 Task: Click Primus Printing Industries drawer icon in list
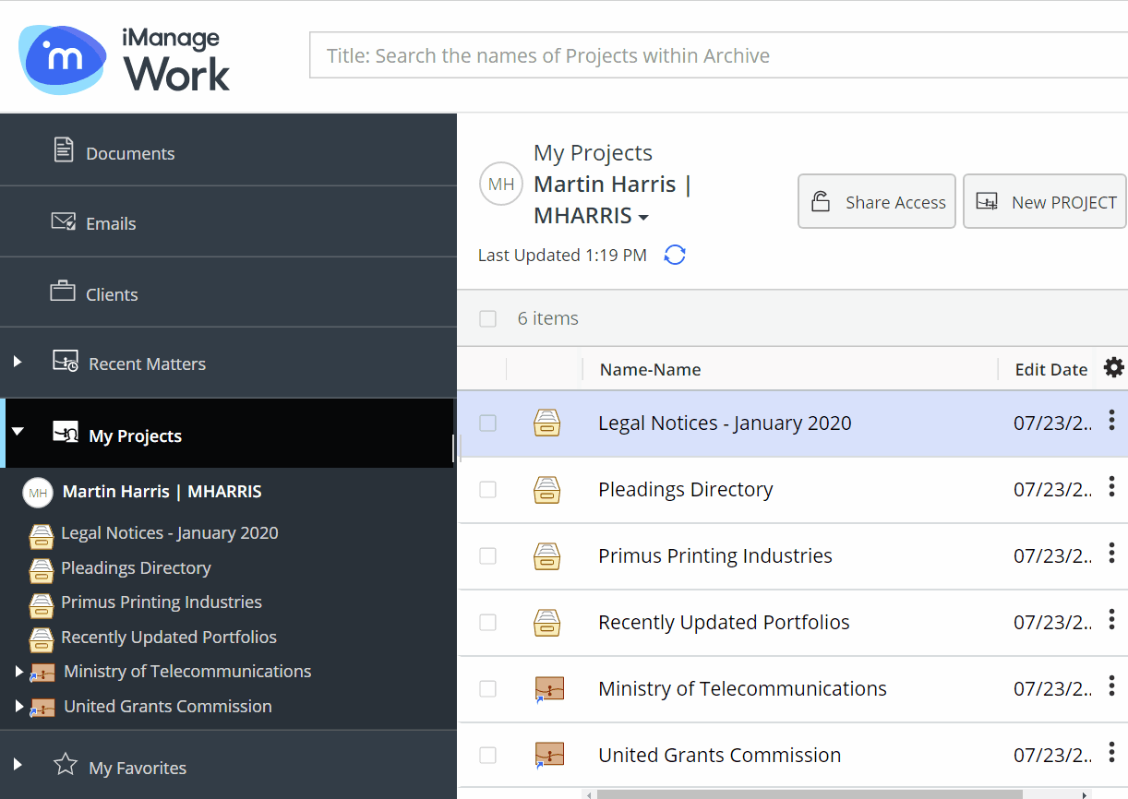pos(547,555)
